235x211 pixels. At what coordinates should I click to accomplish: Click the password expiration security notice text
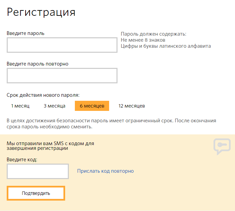pyautogui.click(x=111, y=124)
